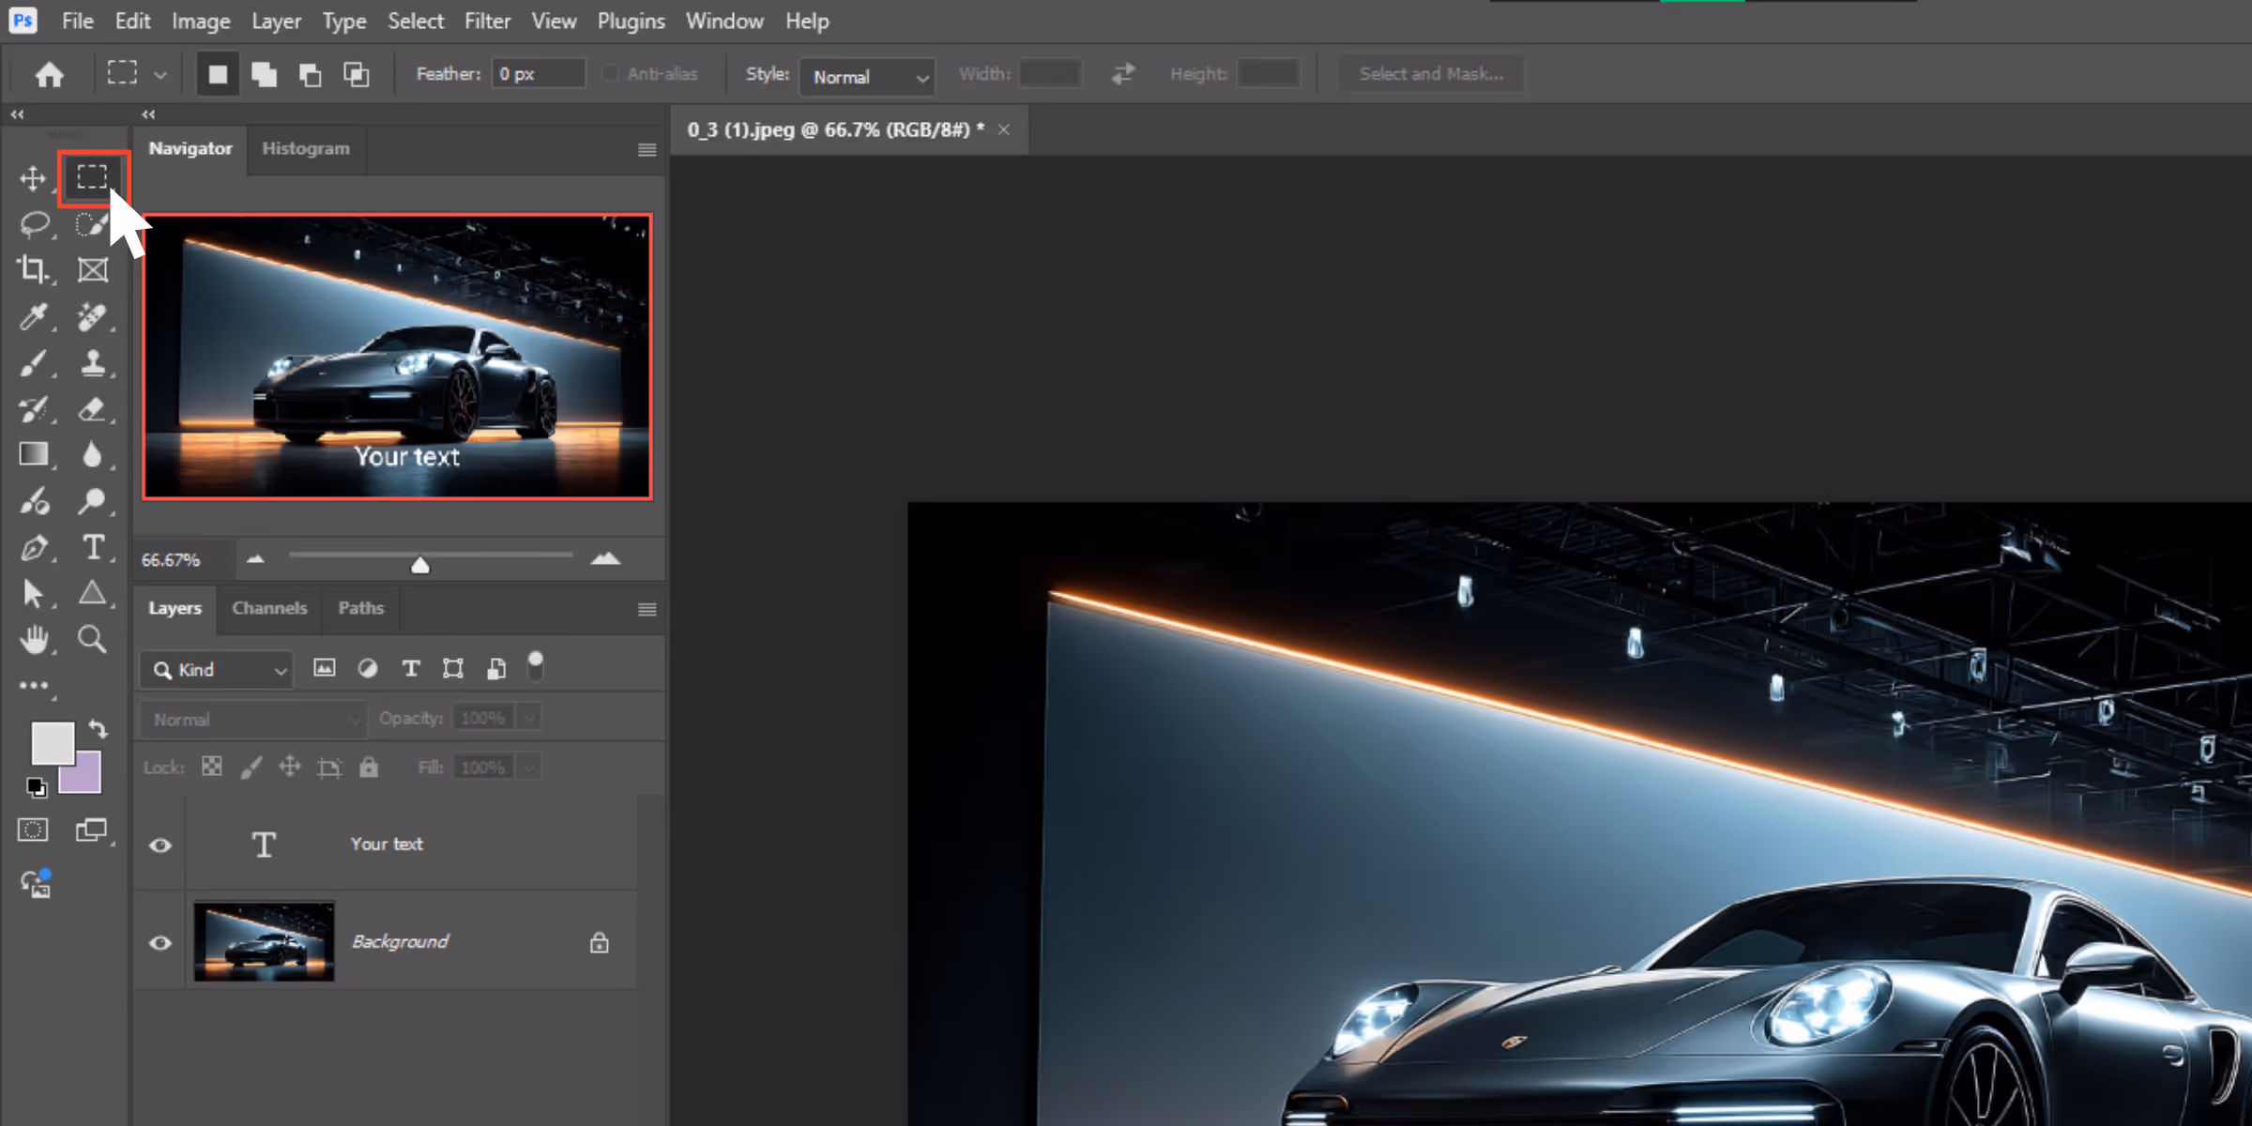Viewport: 2252px width, 1126px height.
Task: Open the Navigator panel options menu
Action: coord(647,150)
